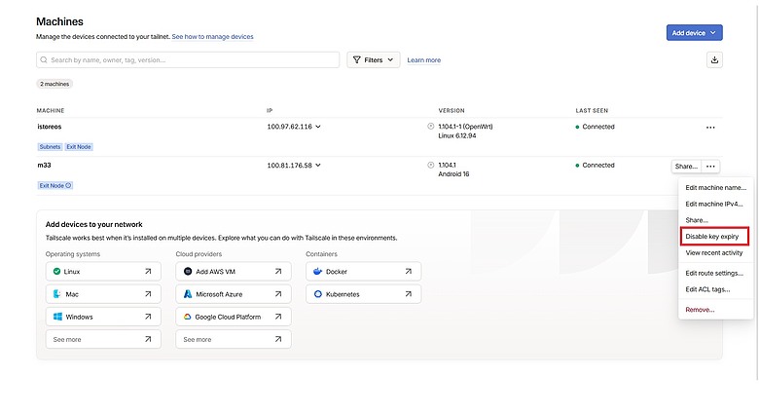This screenshot has width=759, height=415.
Task: Click the 1.104.1-1 (OpenWrt) version text
Action: coord(465,127)
